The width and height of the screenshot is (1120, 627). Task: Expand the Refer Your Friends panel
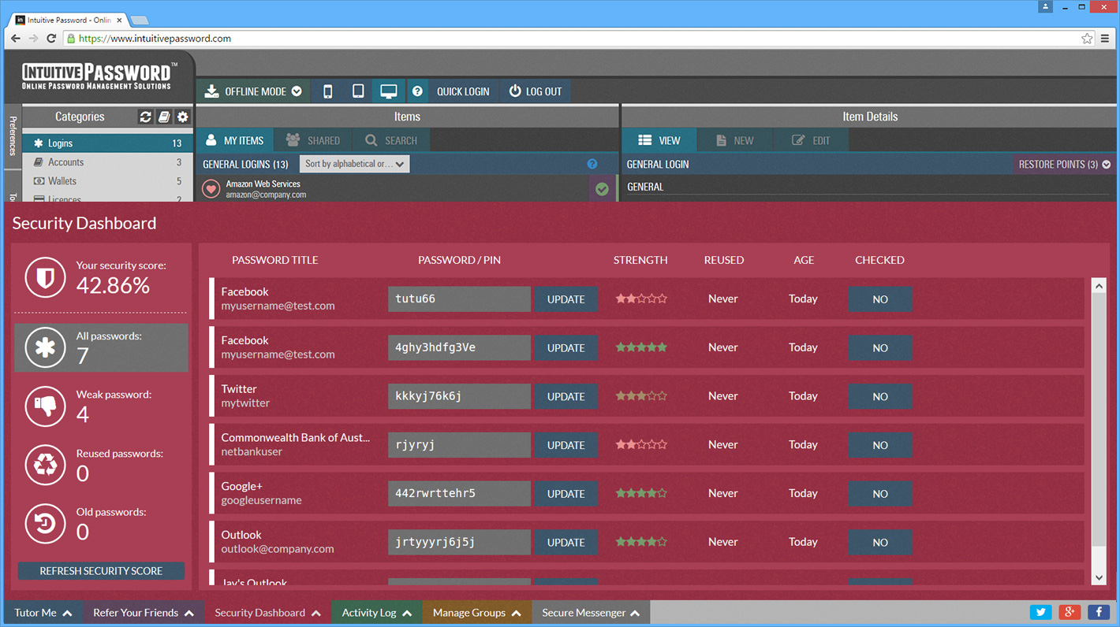[144, 613]
